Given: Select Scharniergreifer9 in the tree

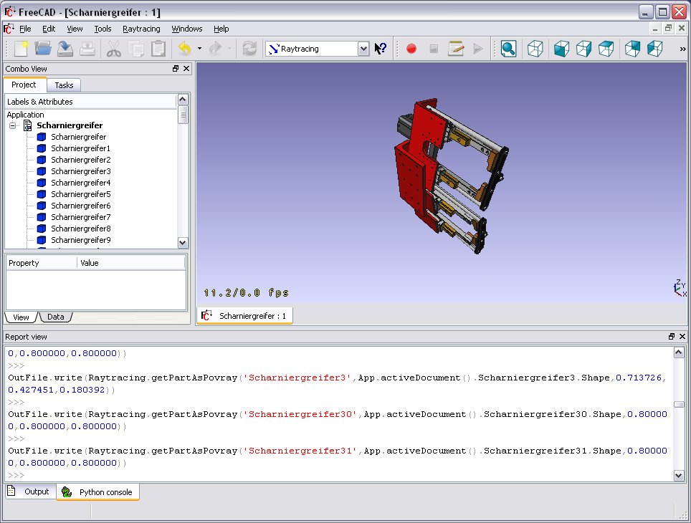Looking at the screenshot, I should [x=81, y=240].
